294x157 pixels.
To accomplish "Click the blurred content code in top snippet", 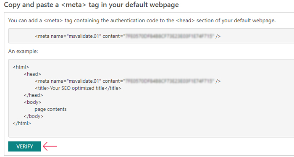I will (x=169, y=36).
